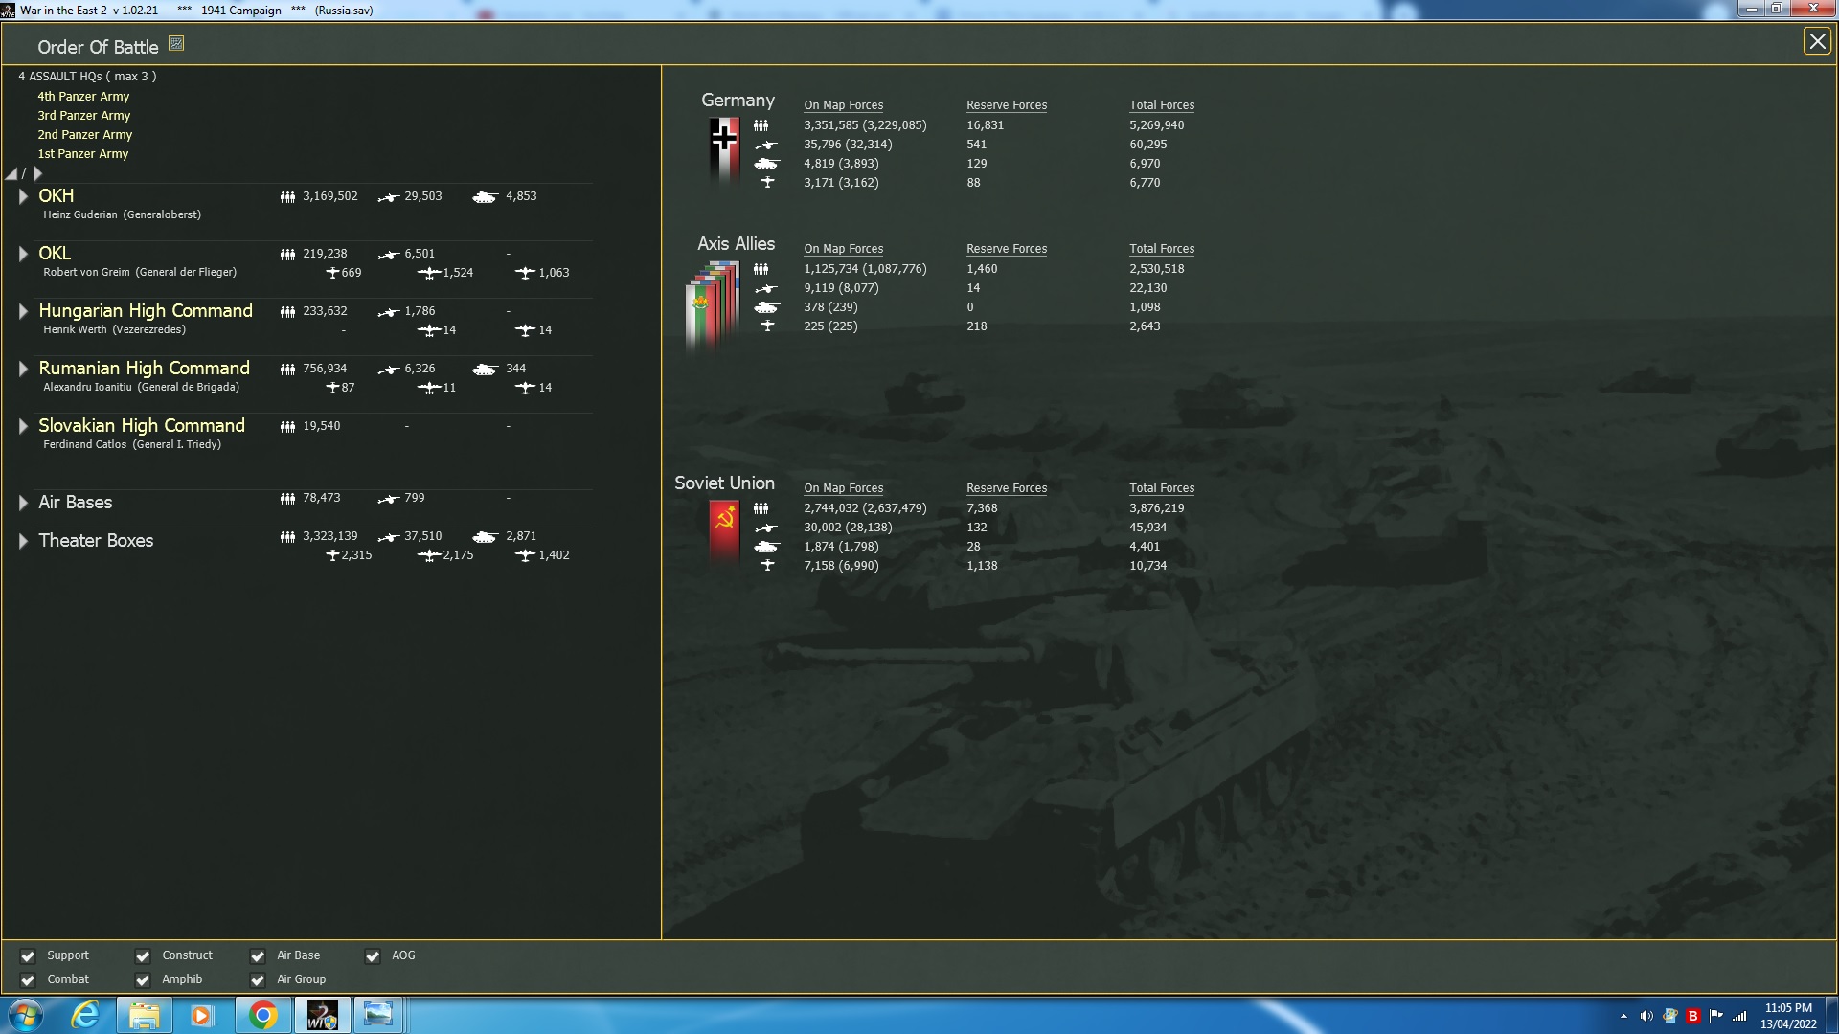The image size is (1839, 1034).
Task: Close the Order Of Battle screen
Action: (1816, 41)
